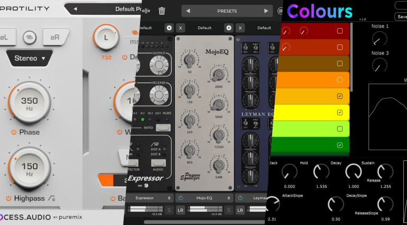Select the previous preset via the PRESETS left arrow
The image size is (407, 225).
point(188,11)
